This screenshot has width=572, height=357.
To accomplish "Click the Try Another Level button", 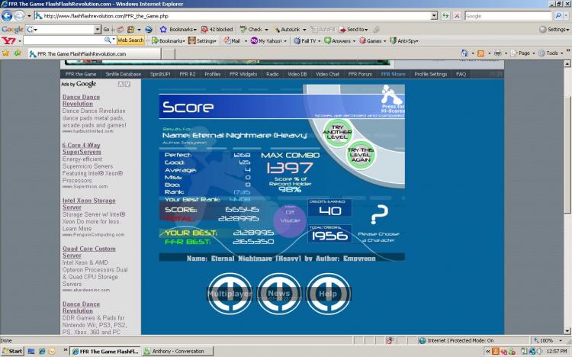I will (337, 132).
